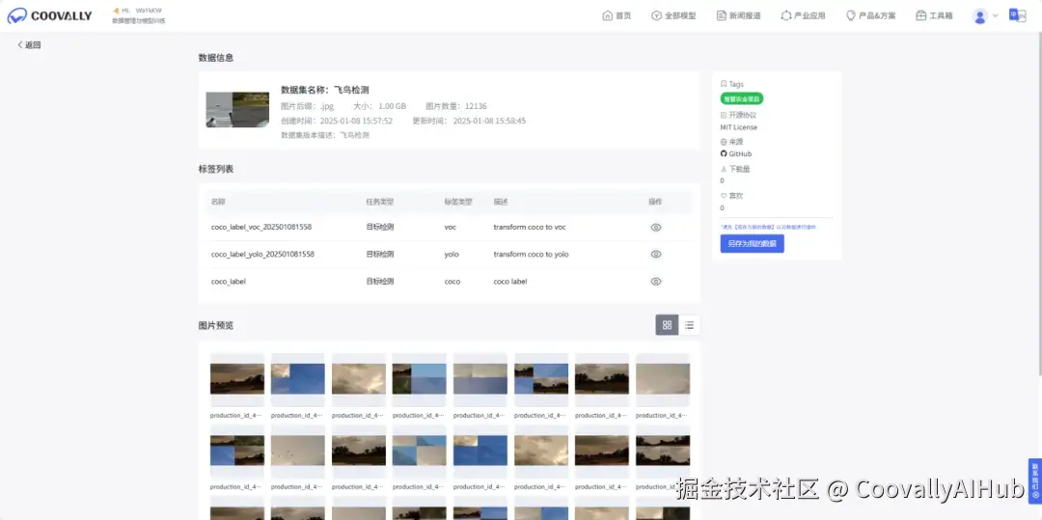Click the Tags bookmark icon
1042x520 pixels.
(724, 84)
